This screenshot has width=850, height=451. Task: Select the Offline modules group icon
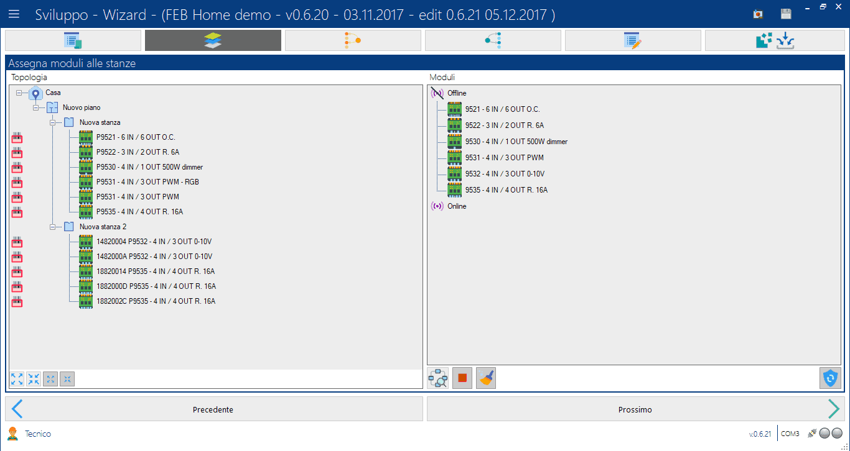(x=437, y=93)
